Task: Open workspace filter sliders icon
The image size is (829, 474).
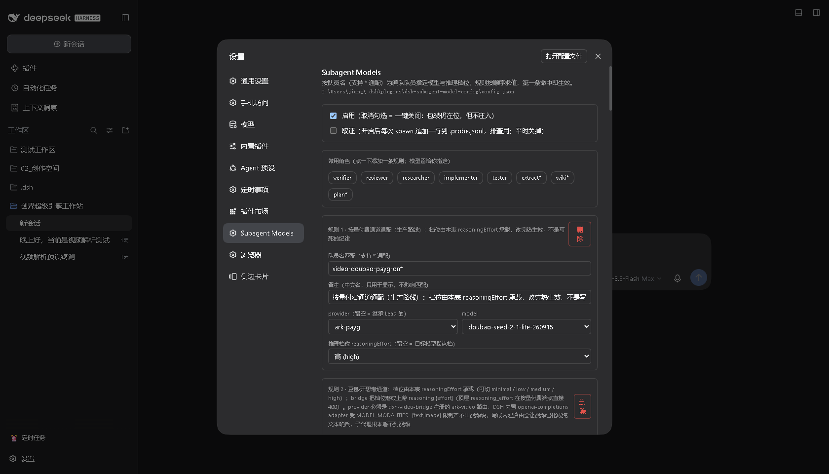Action: tap(110, 130)
